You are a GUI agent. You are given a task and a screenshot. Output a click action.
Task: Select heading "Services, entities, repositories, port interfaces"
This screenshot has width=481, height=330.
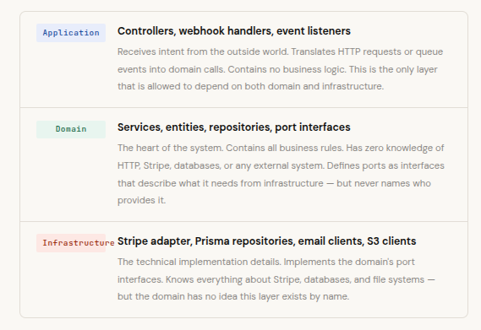234,127
